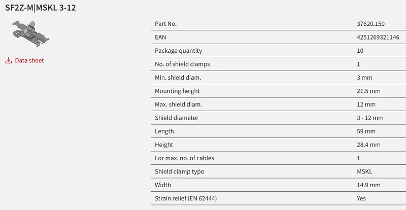Click the shield clamp product thumbnail
The width and height of the screenshot is (406, 210).
click(x=30, y=34)
